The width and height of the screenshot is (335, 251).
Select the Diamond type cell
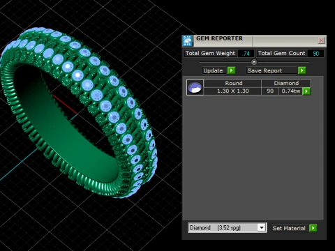point(286,83)
